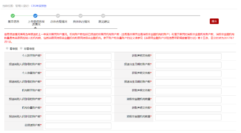Click the 总报送账户数 label text
Screen dimensions: 241x133
(33, 125)
